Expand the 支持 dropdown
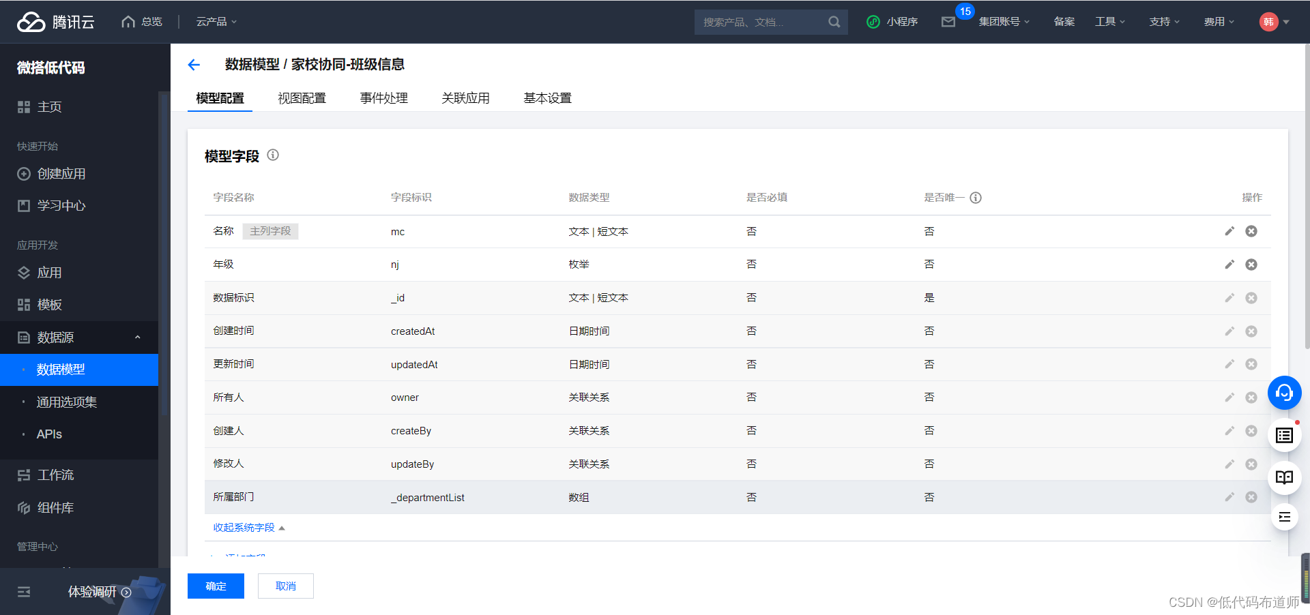Screen dimensions: 1310x615 (x=1164, y=22)
